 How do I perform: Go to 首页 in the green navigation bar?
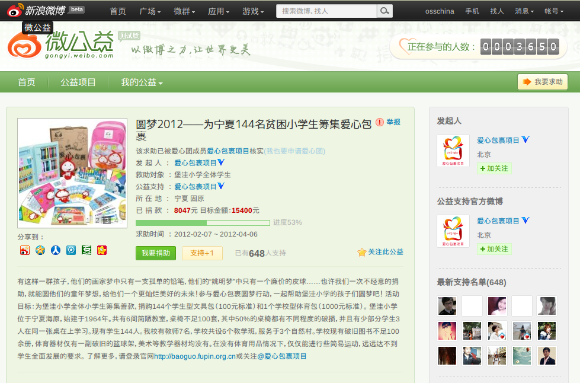[27, 82]
